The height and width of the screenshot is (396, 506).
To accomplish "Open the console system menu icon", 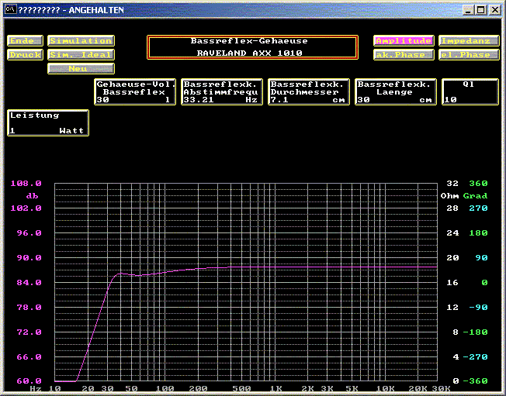I will (9, 9).
